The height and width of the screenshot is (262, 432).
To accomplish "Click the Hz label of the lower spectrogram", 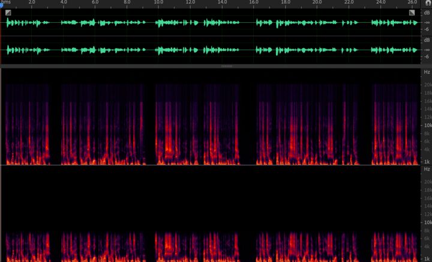I will (427, 169).
